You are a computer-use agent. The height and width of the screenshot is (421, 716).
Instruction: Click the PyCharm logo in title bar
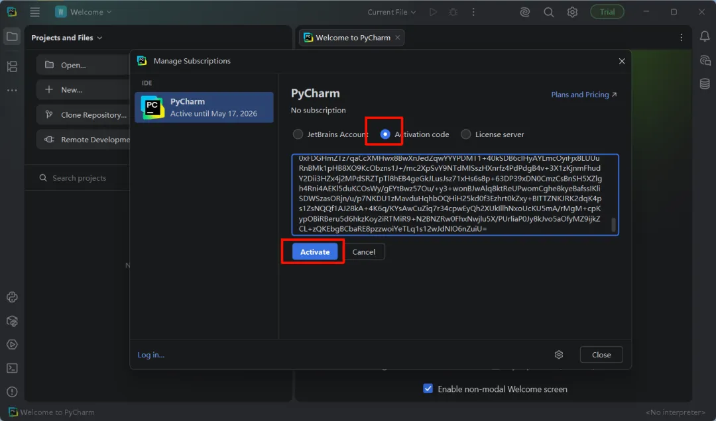(x=12, y=12)
